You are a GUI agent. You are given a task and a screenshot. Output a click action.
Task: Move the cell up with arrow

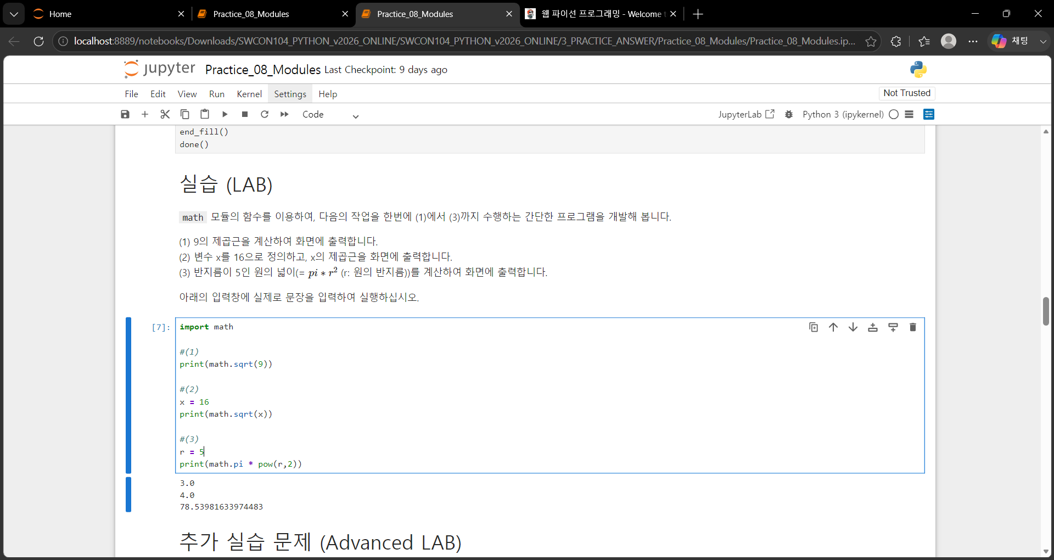coord(833,327)
